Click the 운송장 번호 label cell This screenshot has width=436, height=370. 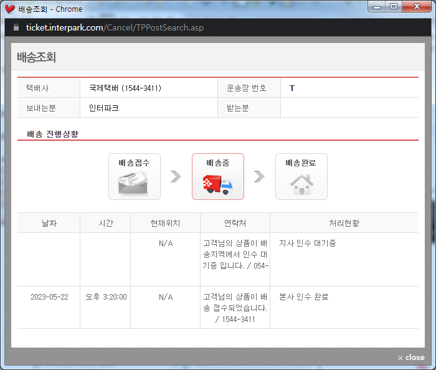[x=249, y=88]
